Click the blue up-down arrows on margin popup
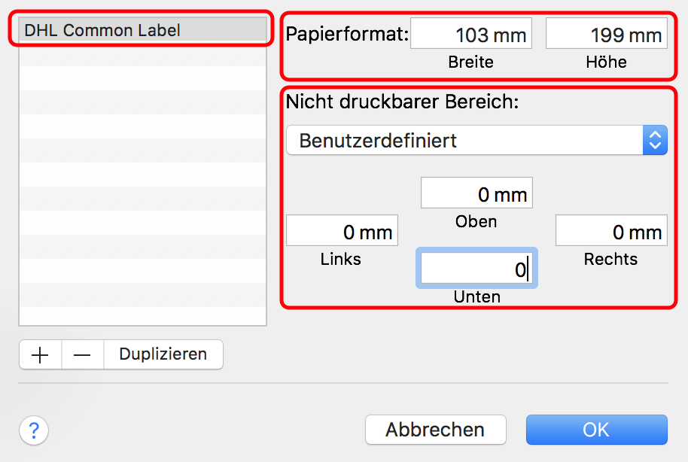Viewport: 688px width, 462px height. point(655,141)
